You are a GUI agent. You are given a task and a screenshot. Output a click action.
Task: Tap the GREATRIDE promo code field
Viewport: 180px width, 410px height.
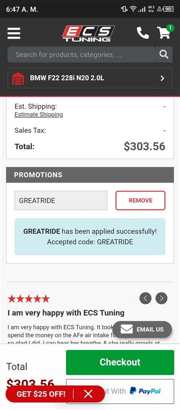pyautogui.click(x=61, y=200)
